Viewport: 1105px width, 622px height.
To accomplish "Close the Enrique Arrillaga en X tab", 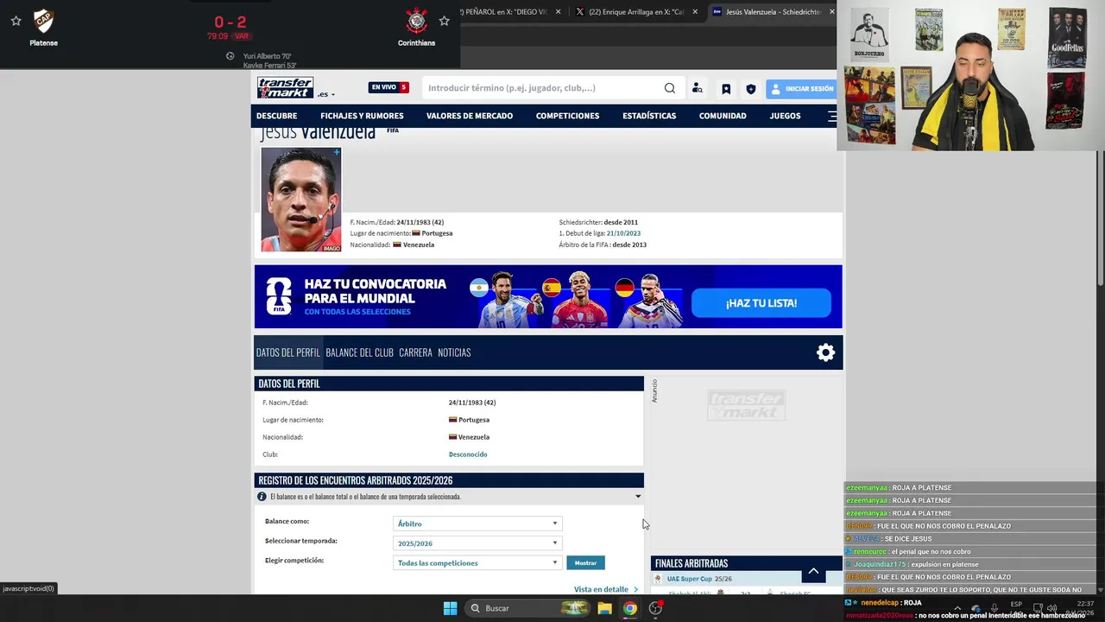I will (x=696, y=12).
